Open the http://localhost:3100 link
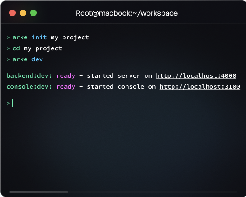This screenshot has height=197, width=246. pyautogui.click(x=200, y=87)
